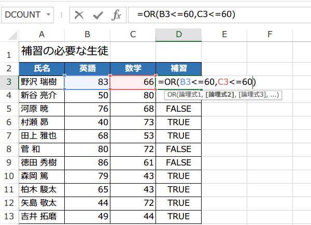Select column E header
The height and width of the screenshot is (225, 311).
pyautogui.click(x=224, y=35)
